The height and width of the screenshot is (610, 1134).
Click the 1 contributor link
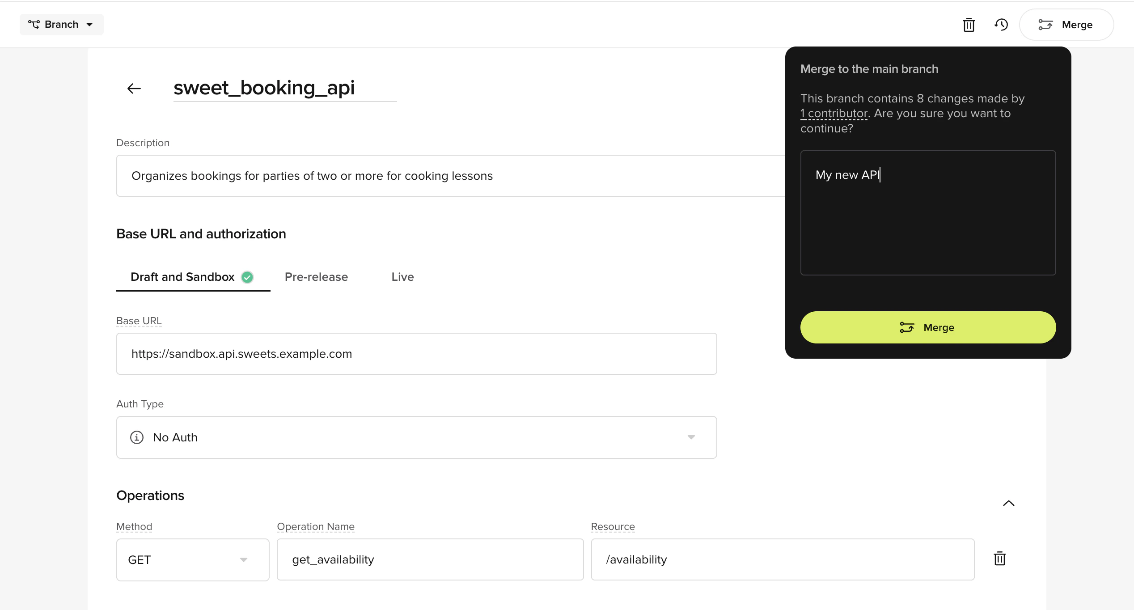[x=834, y=114]
